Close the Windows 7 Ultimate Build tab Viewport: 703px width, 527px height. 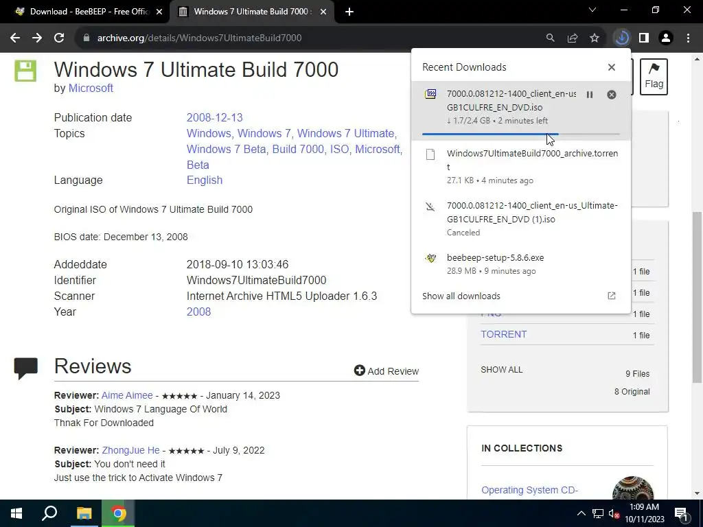click(323, 12)
